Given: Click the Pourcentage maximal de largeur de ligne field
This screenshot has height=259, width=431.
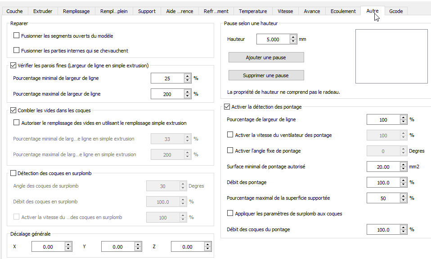Looking at the screenshot, I should coord(167,94).
